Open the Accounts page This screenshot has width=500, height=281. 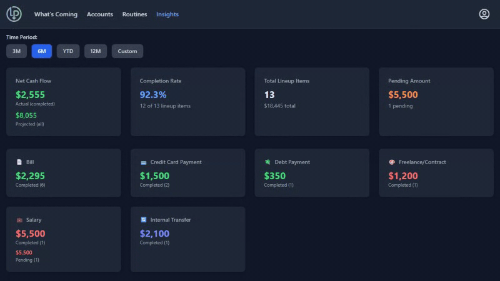100,14
